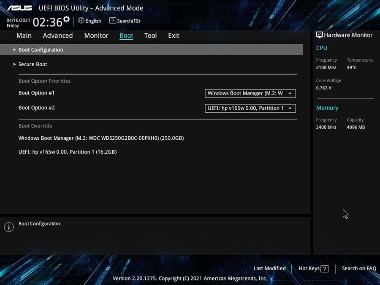
Task: Open Search(F9) function
Action: click(128, 21)
